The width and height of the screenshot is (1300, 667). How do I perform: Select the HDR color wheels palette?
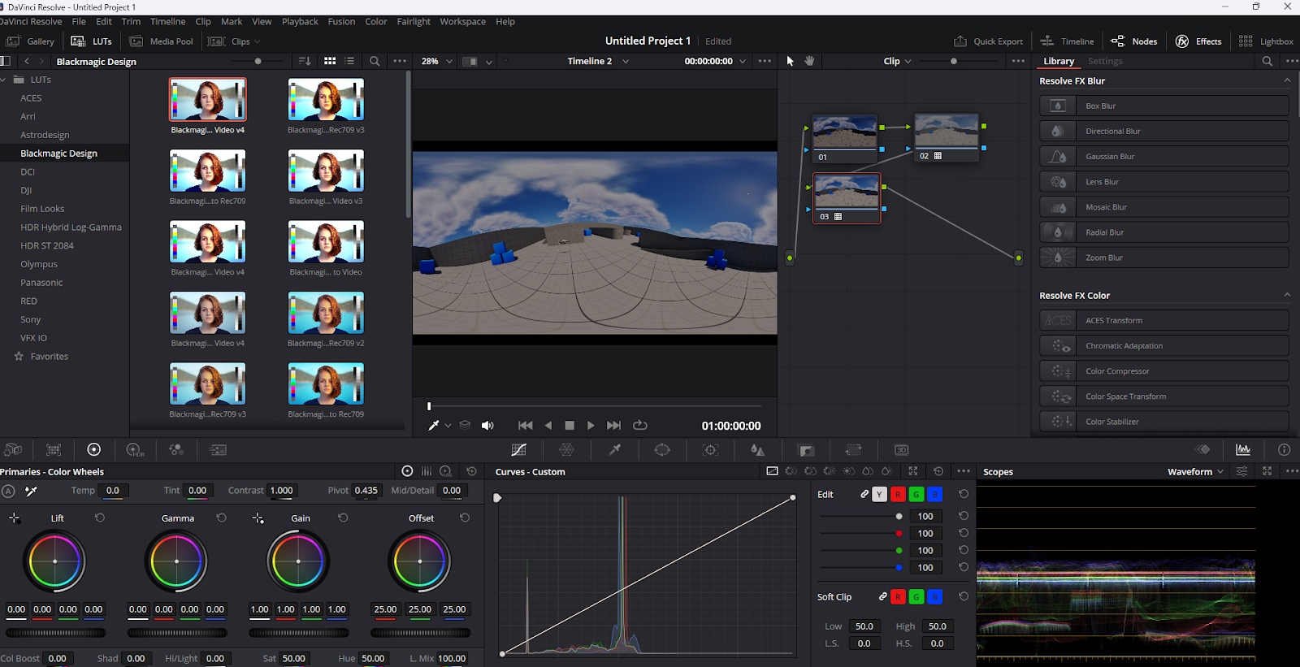pos(135,450)
